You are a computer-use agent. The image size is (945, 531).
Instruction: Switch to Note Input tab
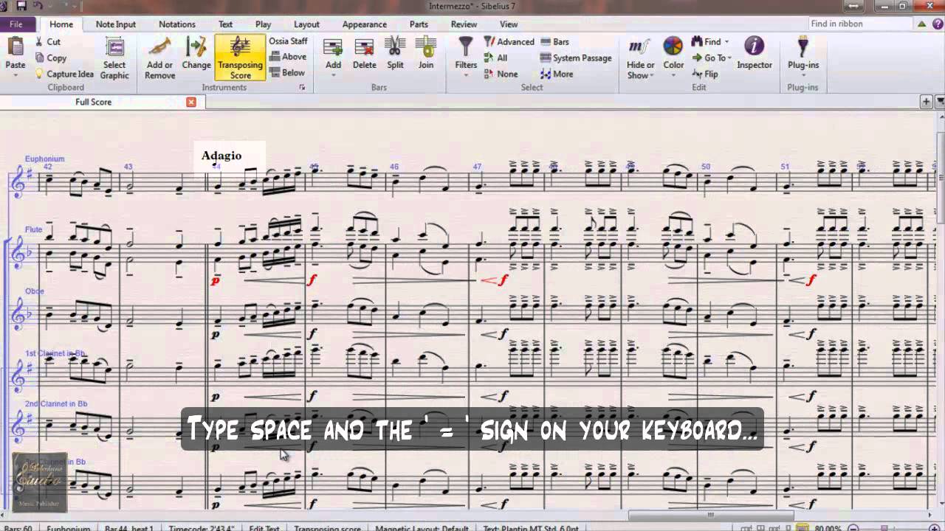pos(116,24)
